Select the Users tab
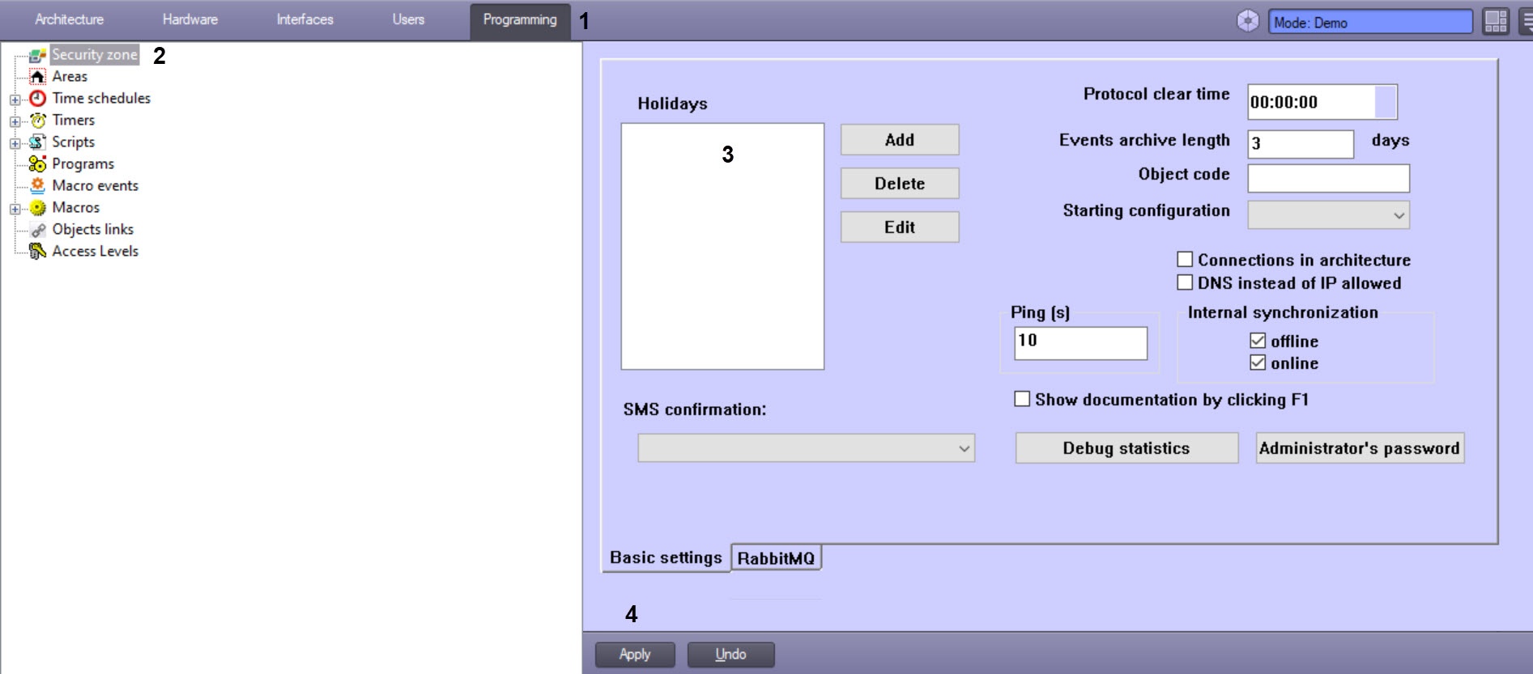1533x674 pixels. click(409, 19)
